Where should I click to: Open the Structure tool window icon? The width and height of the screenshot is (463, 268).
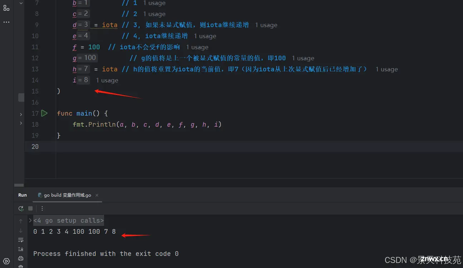6,8
